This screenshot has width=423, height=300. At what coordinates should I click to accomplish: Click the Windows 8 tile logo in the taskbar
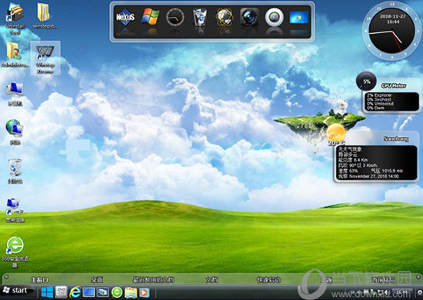pyautogui.click(x=47, y=292)
